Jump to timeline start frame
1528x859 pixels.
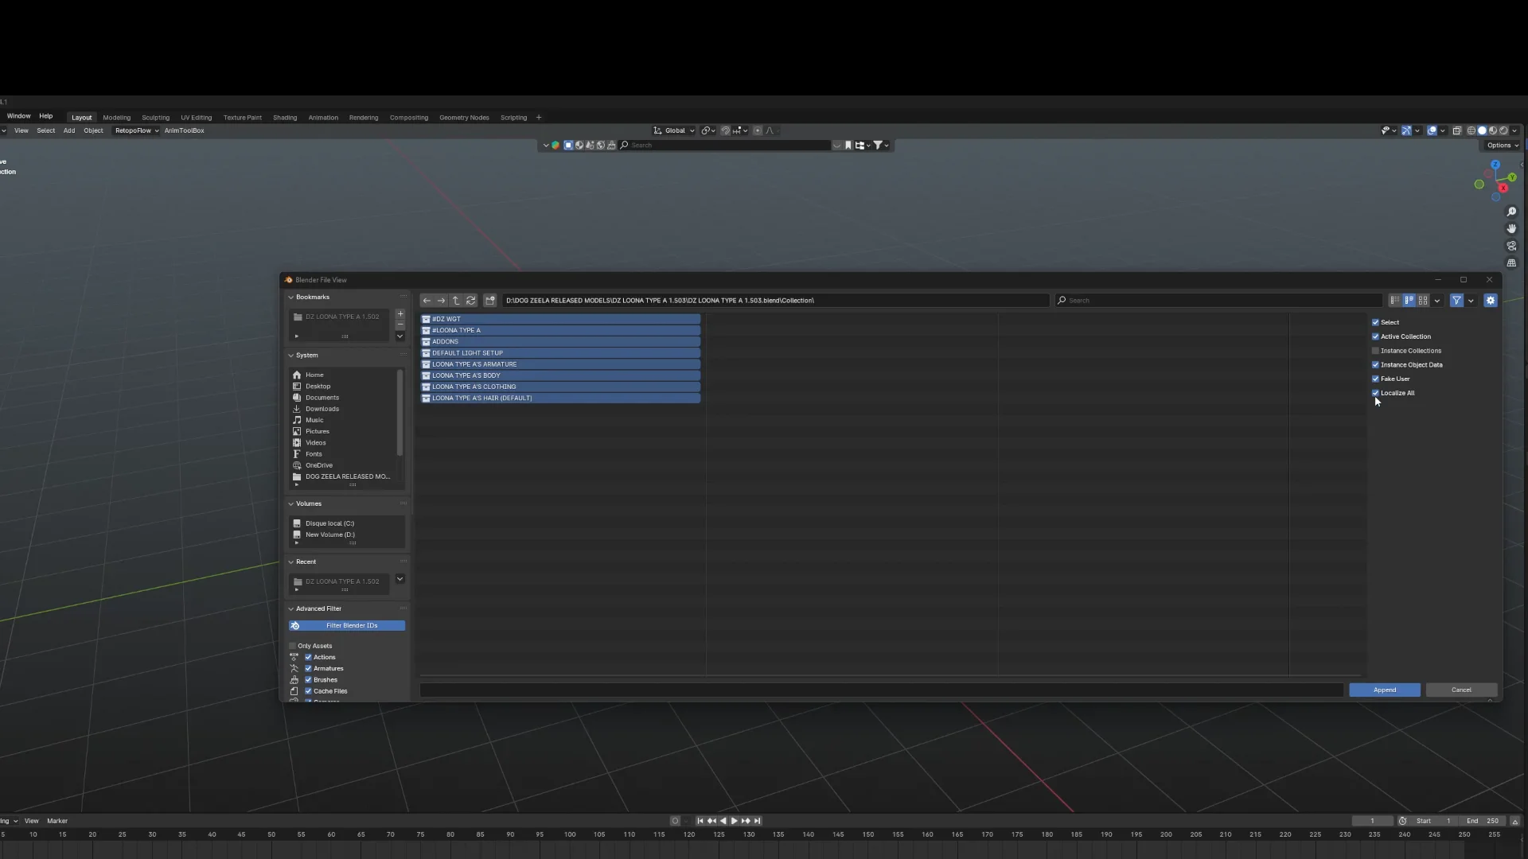pyautogui.click(x=700, y=821)
